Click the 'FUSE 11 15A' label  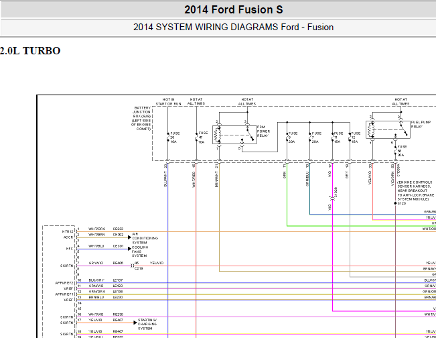point(338,137)
